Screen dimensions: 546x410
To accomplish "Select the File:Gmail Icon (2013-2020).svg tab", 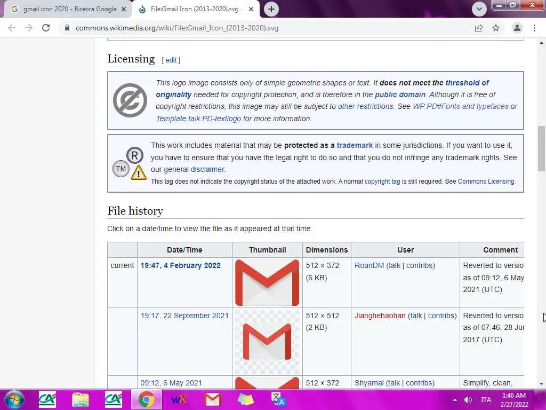I will tap(196, 9).
